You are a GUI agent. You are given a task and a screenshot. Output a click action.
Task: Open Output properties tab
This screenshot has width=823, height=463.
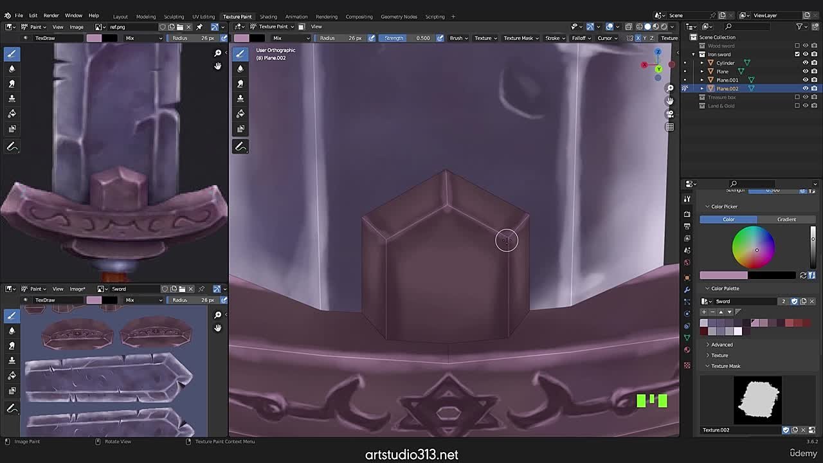tap(687, 226)
